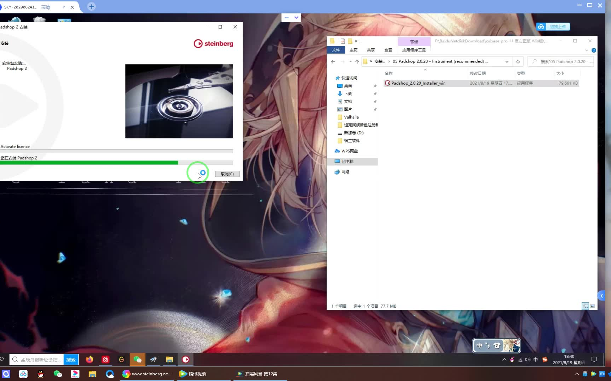Open recent locations dropdown in Explorer
The image size is (611, 381).
point(350,61)
